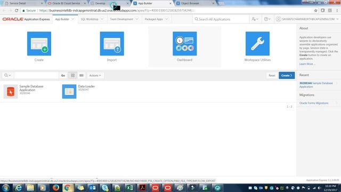Launch Internet Explorer from the taskbar
Screen dimensions: 341x192
coord(19,188)
